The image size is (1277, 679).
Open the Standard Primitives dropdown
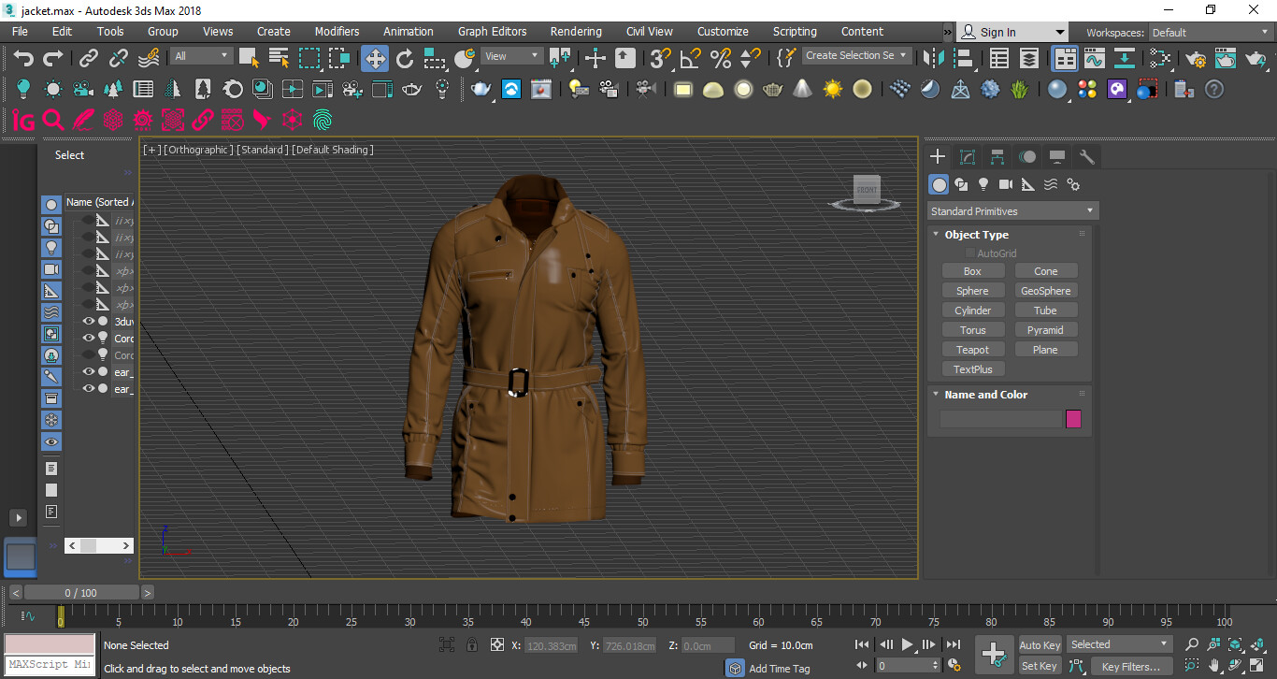pyautogui.click(x=1012, y=210)
